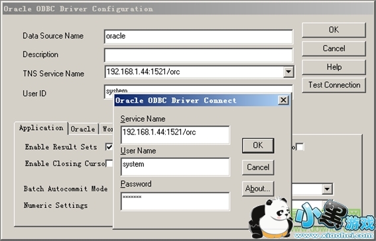Click the Data Source Name field
This screenshot has height=241, width=376.
click(198, 36)
